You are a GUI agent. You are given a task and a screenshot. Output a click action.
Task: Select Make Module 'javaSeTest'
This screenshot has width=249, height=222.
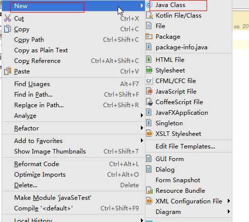point(73,198)
